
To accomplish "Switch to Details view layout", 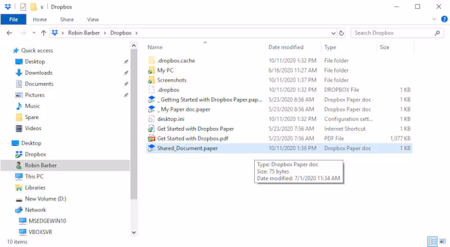I will click(x=432, y=241).
